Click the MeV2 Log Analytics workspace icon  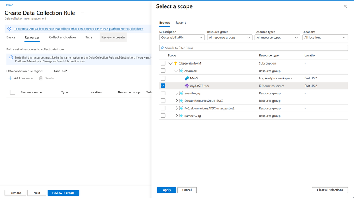pos(187,78)
